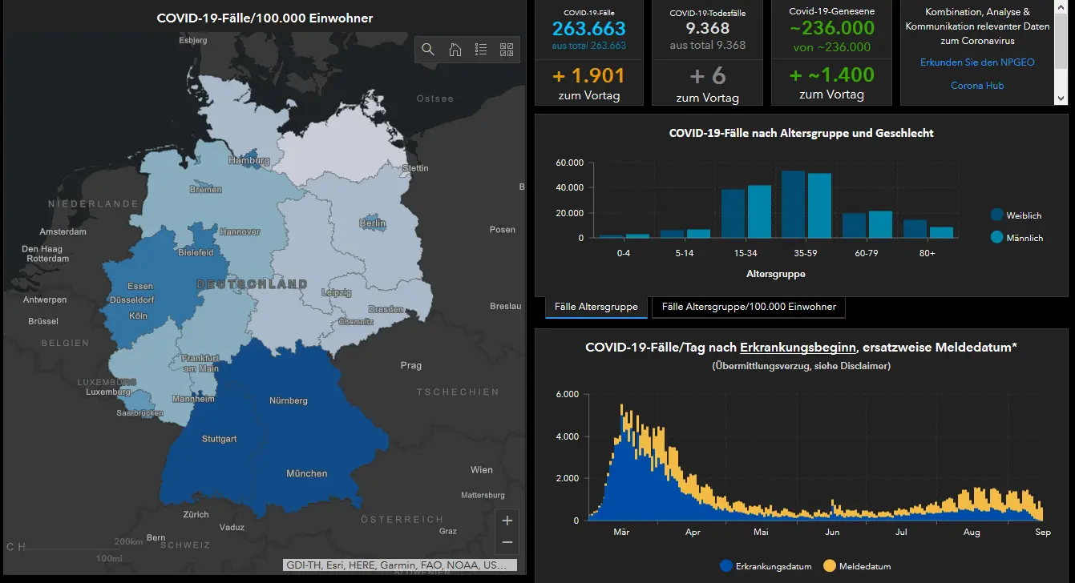Screen dimensions: 1075x583
Task: Toggle Weiblich series in legend
Action: 1016,215
